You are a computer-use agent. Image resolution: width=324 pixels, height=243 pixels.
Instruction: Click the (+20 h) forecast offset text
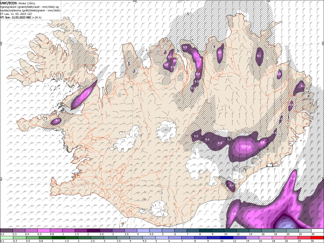click(x=37, y=17)
